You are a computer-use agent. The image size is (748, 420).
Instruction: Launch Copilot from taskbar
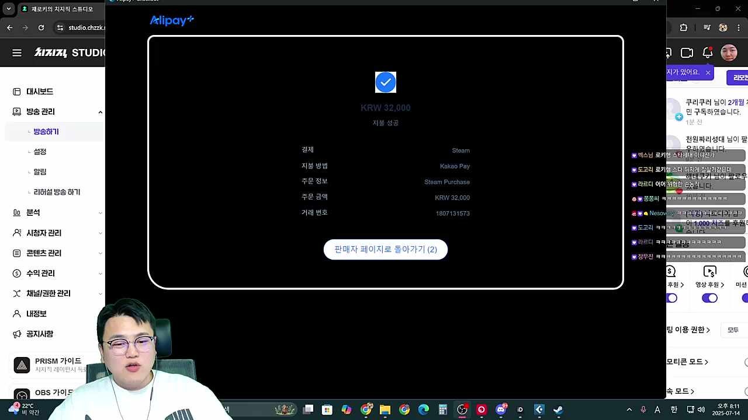347,409
